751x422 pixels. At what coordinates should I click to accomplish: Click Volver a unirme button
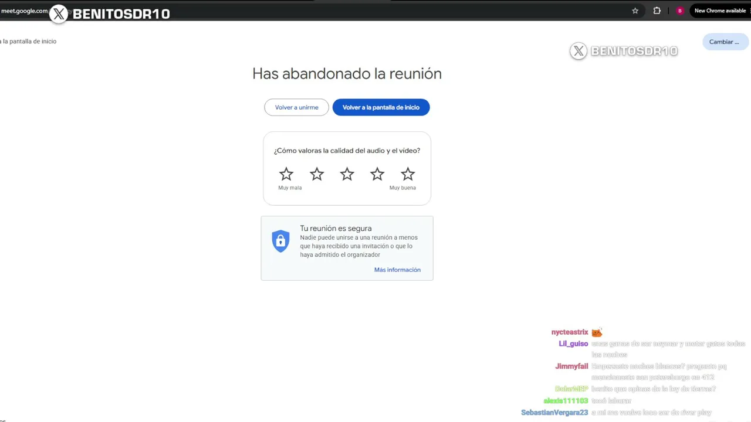click(x=296, y=107)
